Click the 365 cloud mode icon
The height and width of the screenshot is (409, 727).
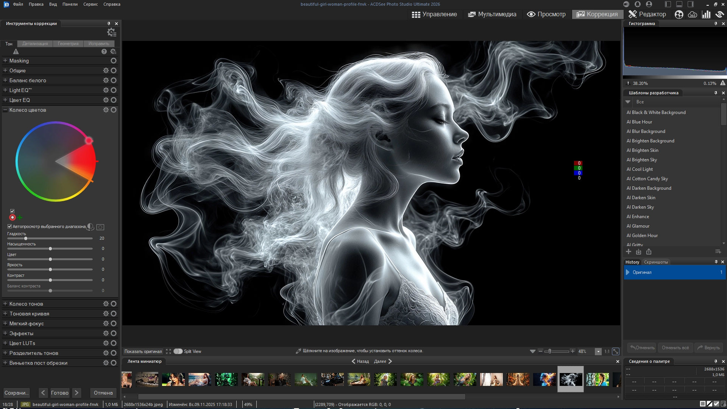pos(693,14)
